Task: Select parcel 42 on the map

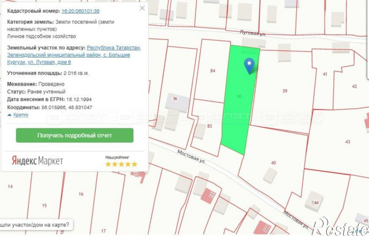Action: pos(354,86)
